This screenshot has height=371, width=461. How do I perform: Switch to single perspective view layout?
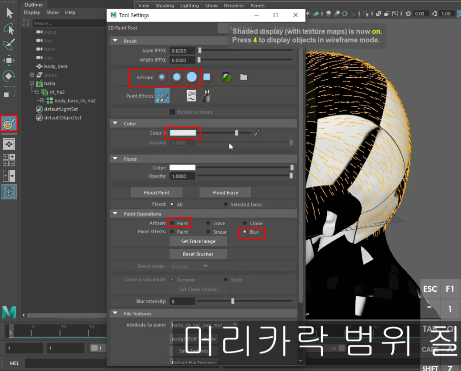click(x=9, y=144)
